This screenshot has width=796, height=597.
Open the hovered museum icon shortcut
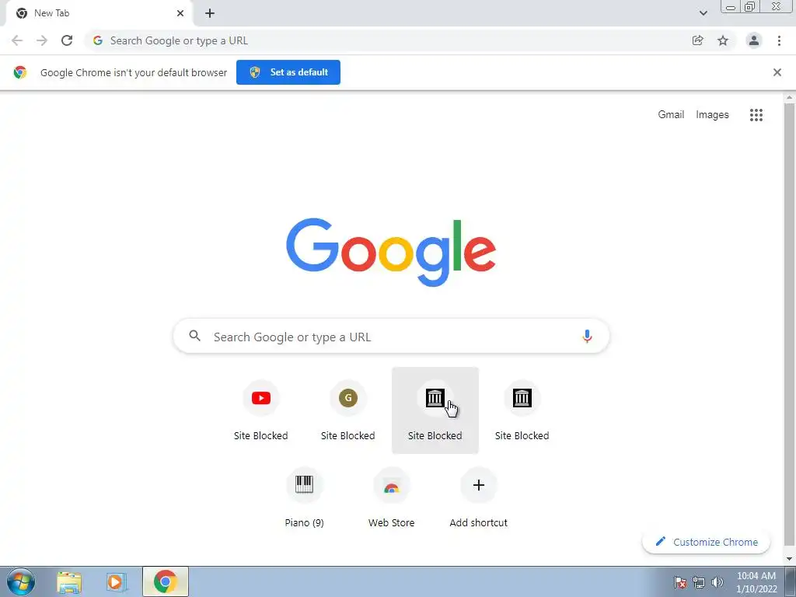click(435, 410)
